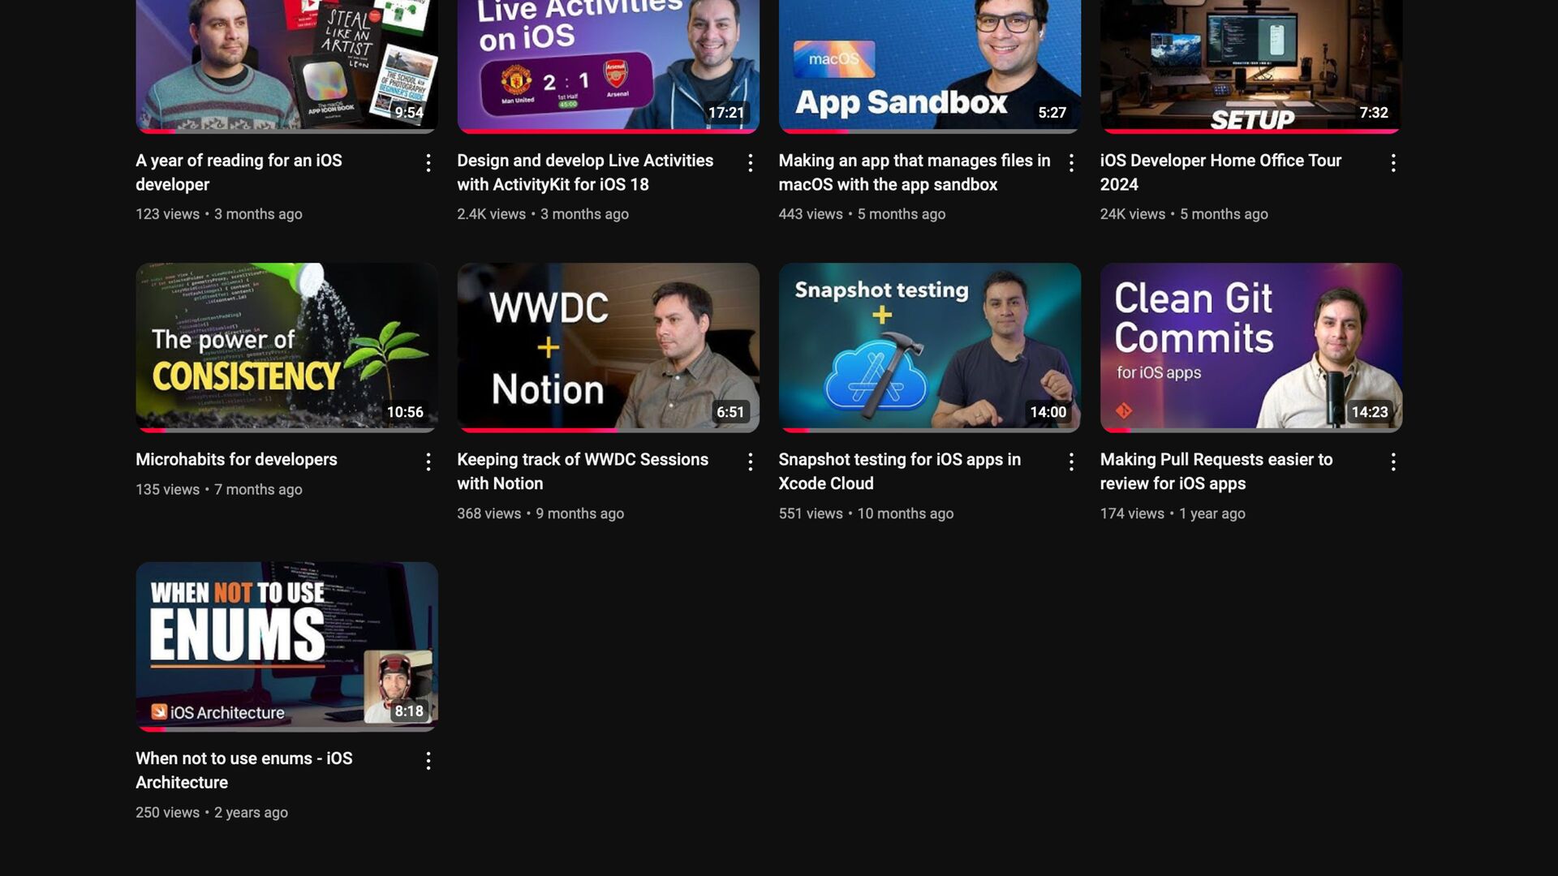Open the When Not to Use Enums thumbnail
The height and width of the screenshot is (876, 1558).
click(286, 646)
